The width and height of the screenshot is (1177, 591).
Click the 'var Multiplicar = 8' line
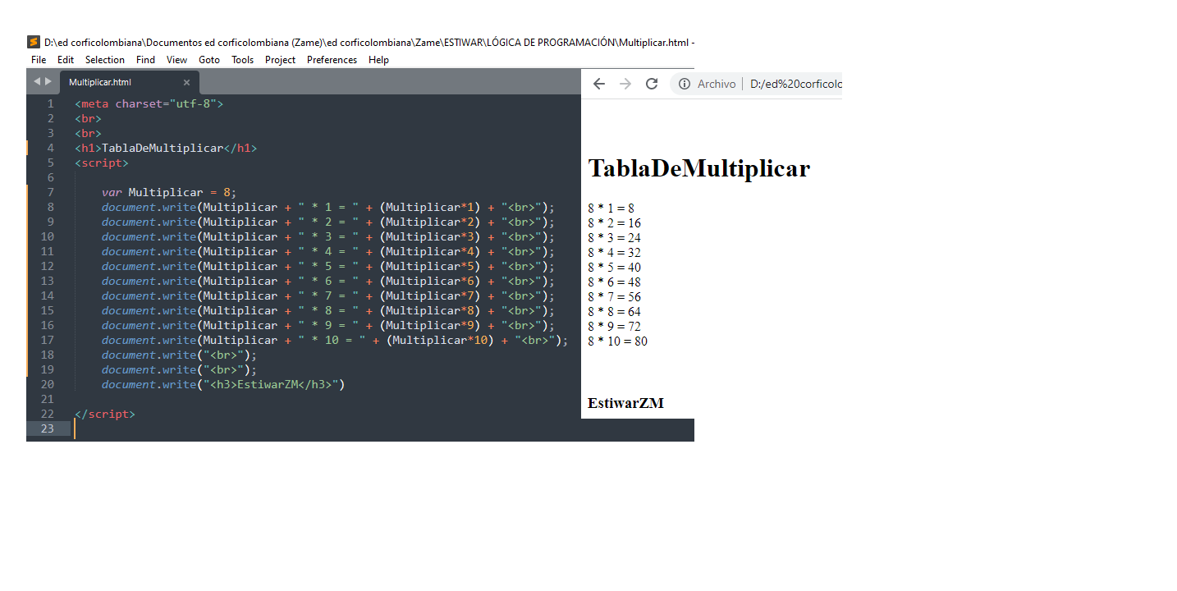click(169, 192)
